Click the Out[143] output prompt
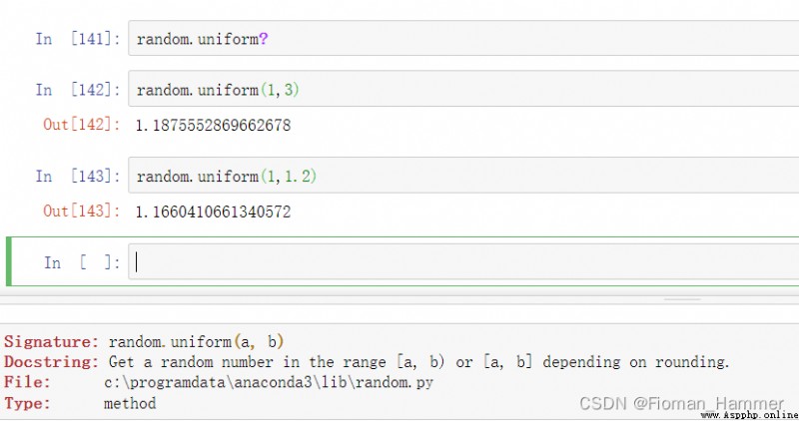This screenshot has height=421, width=799. point(81,211)
